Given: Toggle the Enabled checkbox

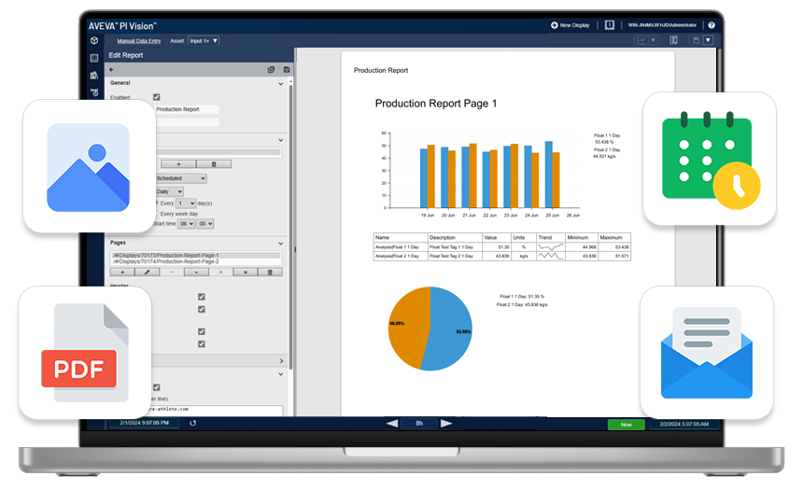Looking at the screenshot, I should (x=157, y=97).
